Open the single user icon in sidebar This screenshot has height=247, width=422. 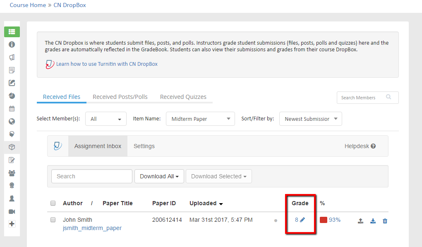12,199
